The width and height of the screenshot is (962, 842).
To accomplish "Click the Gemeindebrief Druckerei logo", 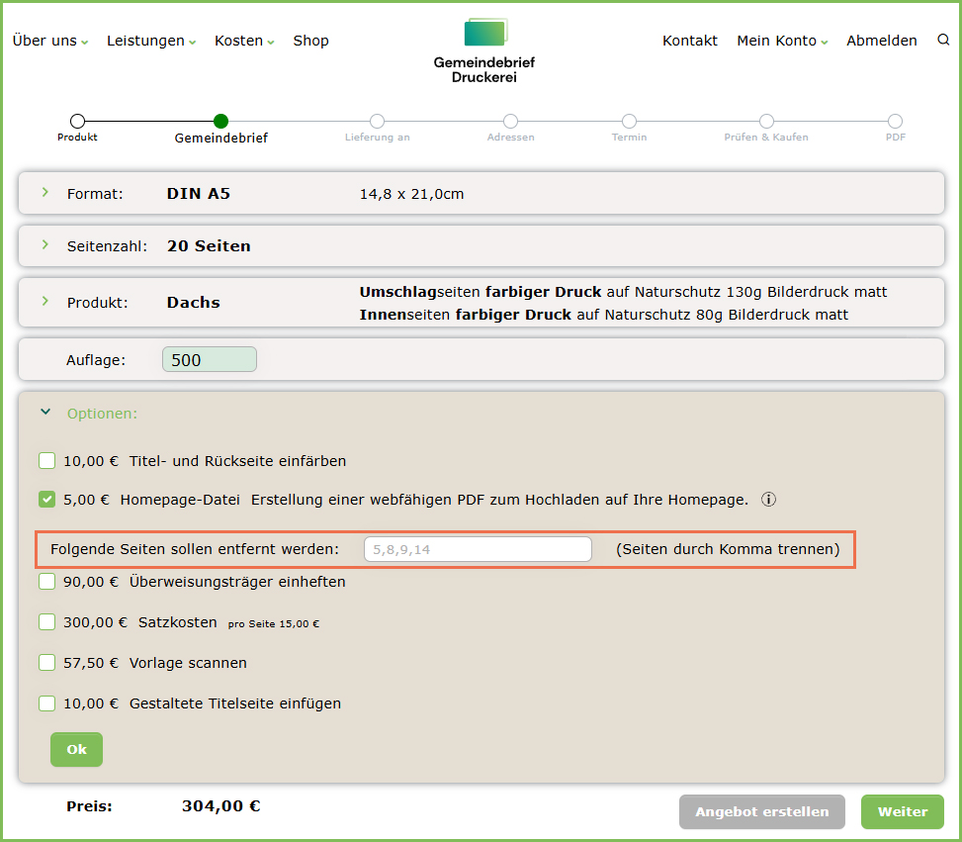I will [484, 49].
